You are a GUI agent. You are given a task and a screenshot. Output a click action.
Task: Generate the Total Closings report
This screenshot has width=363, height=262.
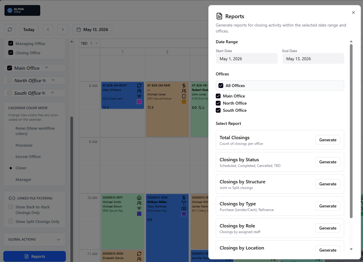coord(328,140)
